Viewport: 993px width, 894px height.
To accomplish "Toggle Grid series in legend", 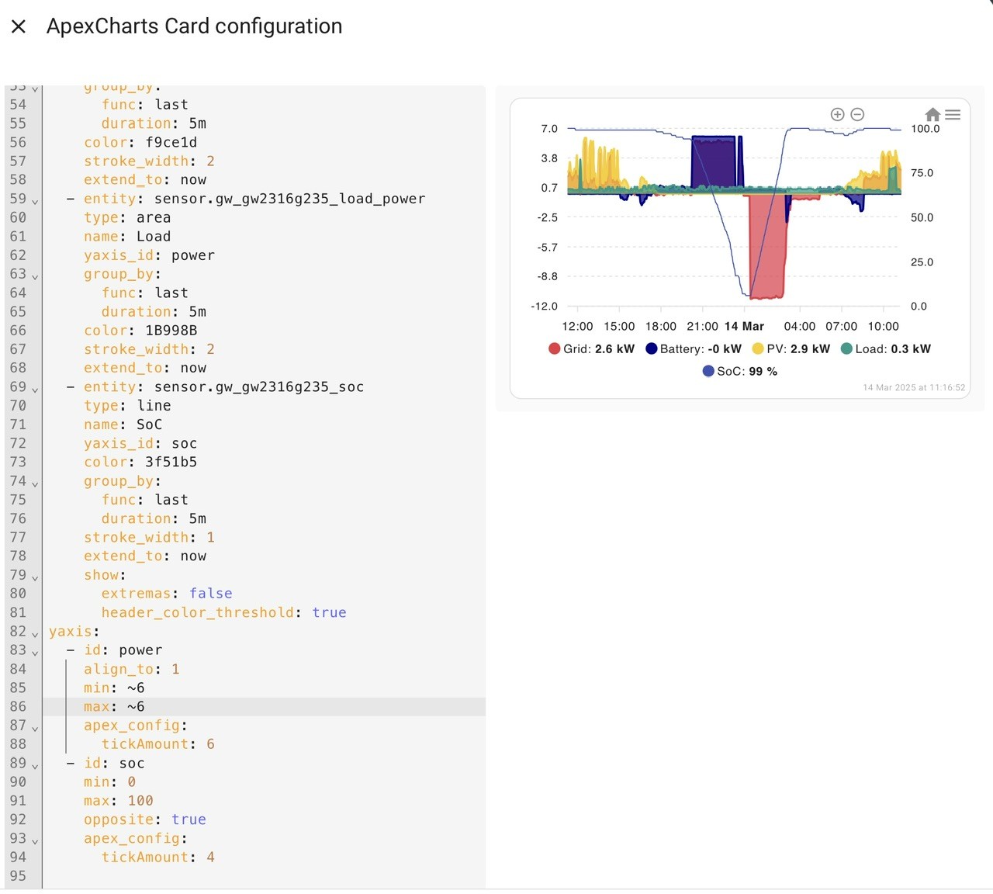I will 591,349.
